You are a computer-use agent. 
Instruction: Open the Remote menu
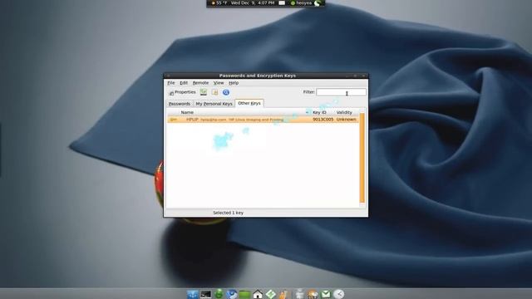200,83
